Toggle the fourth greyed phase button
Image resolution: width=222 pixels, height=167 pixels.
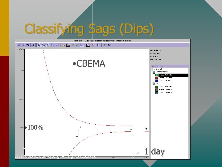pyautogui.click(x=53, y=45)
